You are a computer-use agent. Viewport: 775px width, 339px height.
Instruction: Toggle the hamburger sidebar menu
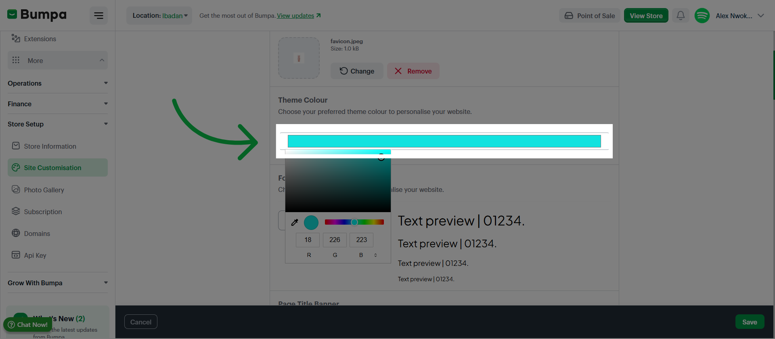[x=98, y=16]
